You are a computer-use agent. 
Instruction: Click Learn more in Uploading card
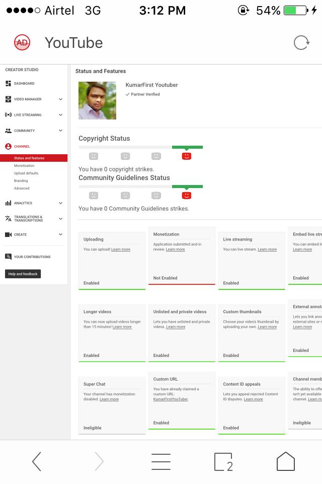(120, 250)
